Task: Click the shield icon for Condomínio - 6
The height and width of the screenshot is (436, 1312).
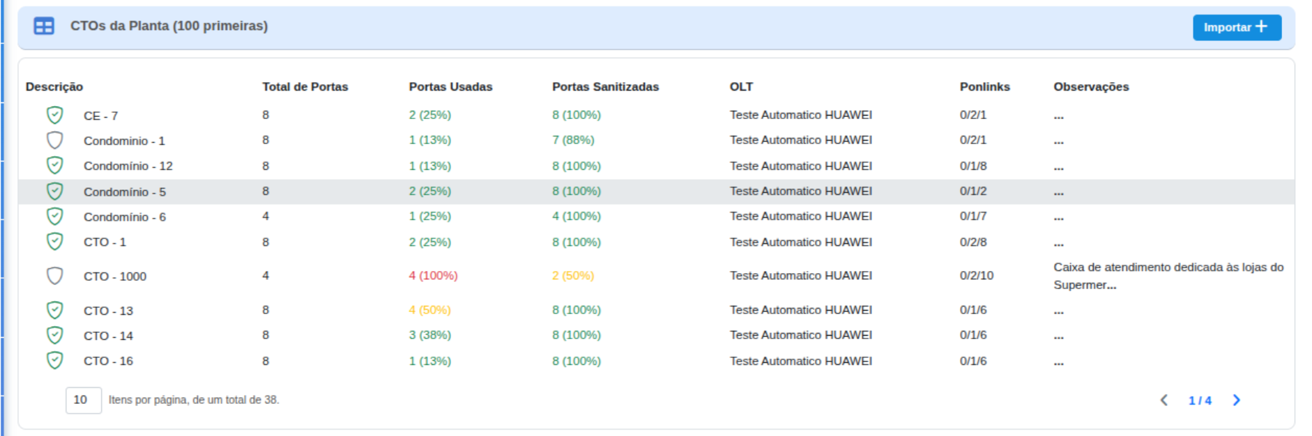Action: click(54, 217)
